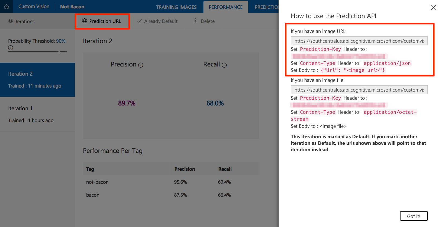The image size is (439, 227).
Task: Select Iteration 2 in the list
Action: 37,80
